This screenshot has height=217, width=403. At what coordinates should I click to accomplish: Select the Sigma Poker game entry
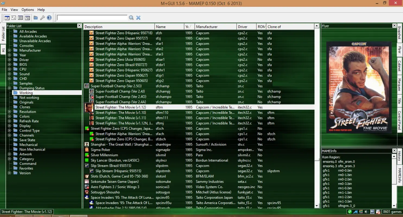[100, 149]
